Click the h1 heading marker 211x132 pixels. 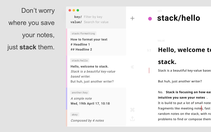click(x=149, y=50)
